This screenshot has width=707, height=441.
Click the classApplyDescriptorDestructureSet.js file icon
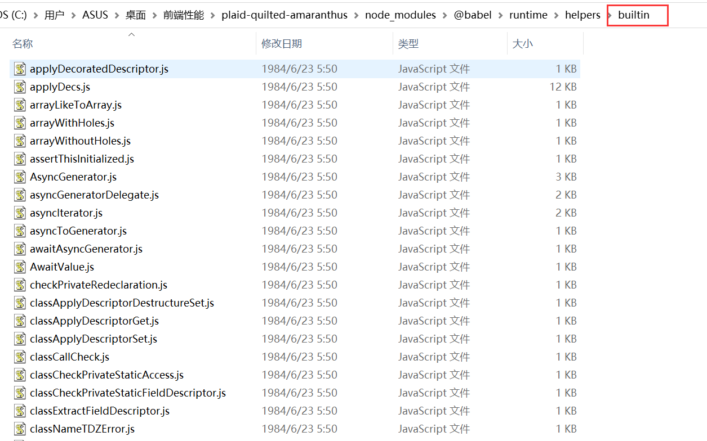(20, 303)
